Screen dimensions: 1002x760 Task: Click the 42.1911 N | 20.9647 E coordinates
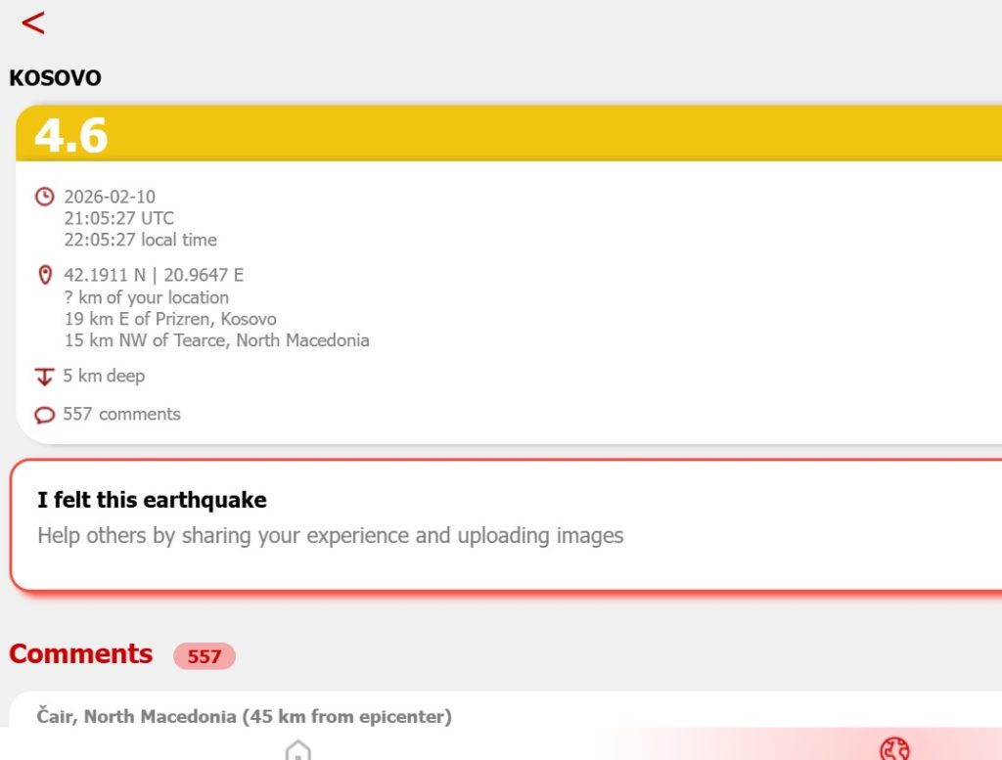154,276
